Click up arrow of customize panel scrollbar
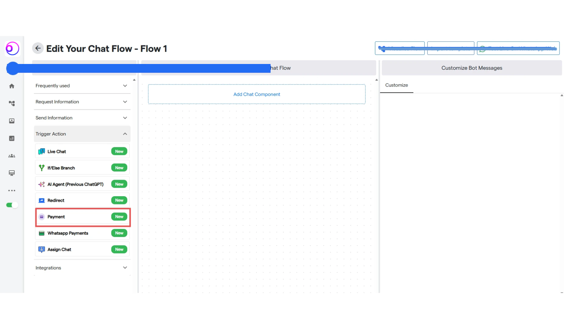Screen dimensions: 568x329 tap(562, 96)
